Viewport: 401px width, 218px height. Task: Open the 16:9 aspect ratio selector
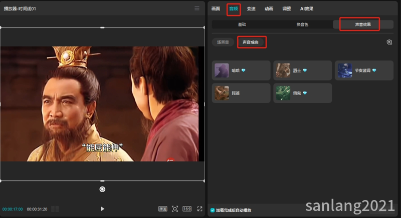pyautogui.click(x=187, y=209)
